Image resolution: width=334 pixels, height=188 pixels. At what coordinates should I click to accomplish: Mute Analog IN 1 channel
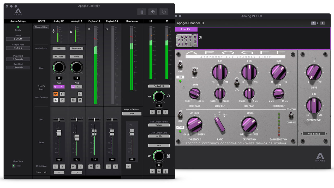pyautogui.click(x=55, y=167)
